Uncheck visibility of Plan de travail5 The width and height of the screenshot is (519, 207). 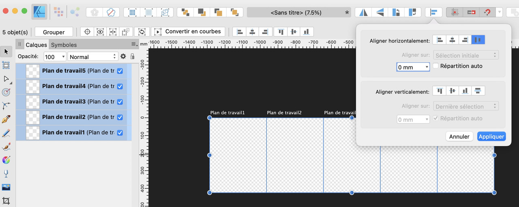120,71
